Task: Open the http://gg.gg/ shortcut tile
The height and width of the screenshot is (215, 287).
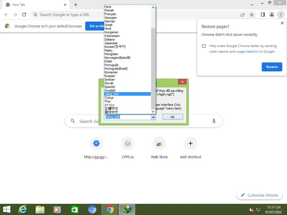Action: coord(96,148)
